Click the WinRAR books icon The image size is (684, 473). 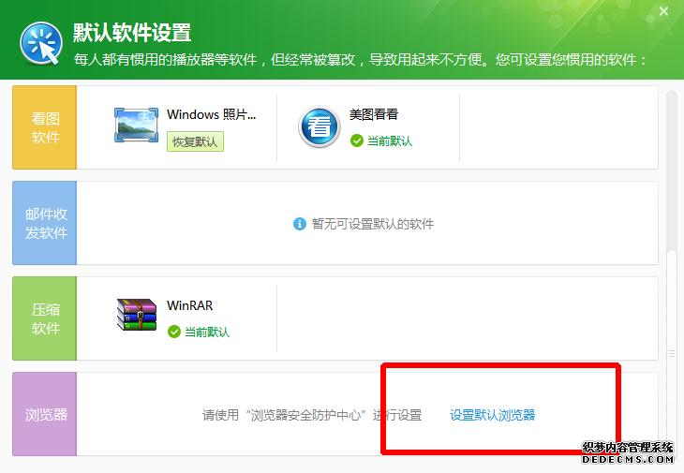point(137,315)
